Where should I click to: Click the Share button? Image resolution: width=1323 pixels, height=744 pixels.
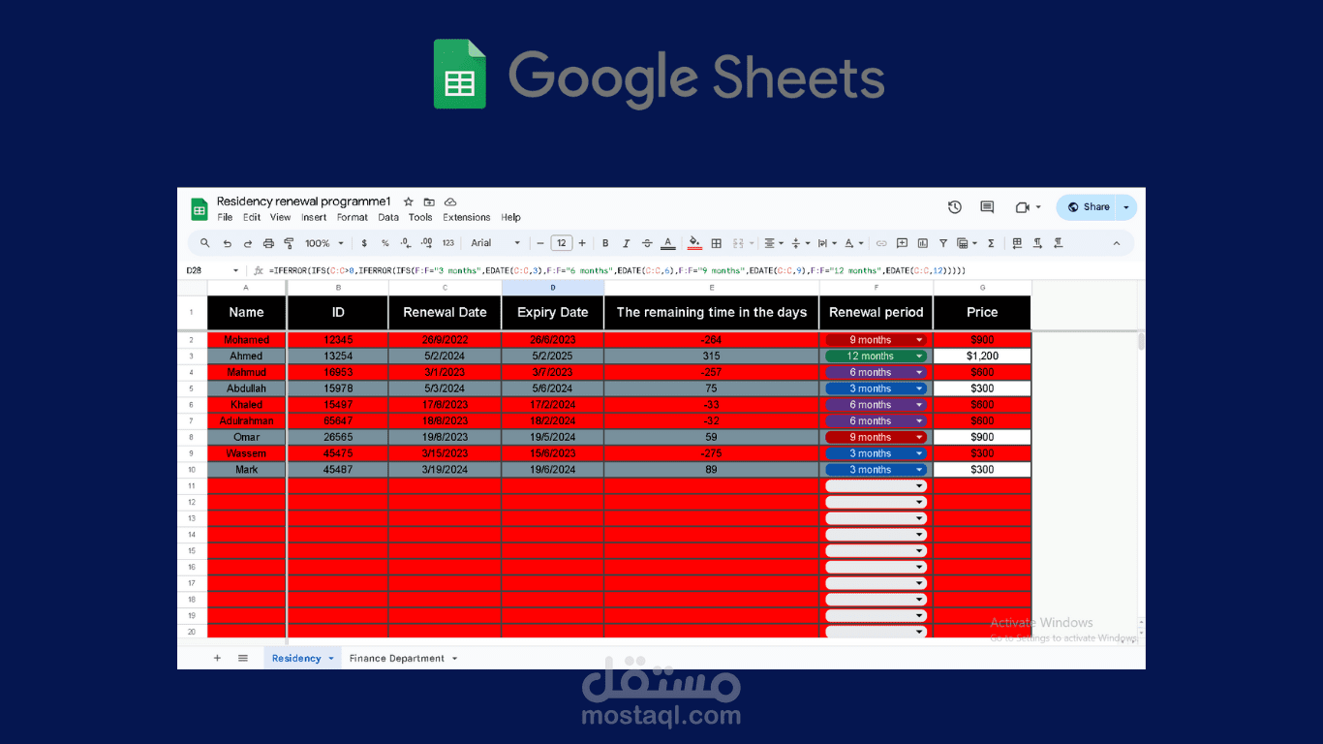click(1089, 207)
